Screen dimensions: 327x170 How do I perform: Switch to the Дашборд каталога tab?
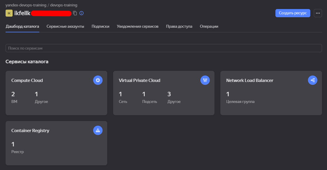pos(22,27)
